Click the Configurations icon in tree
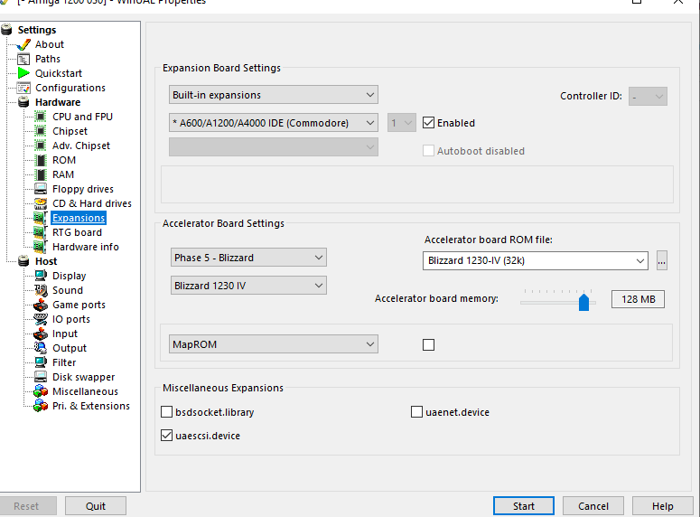This screenshot has width=700, height=517. pyautogui.click(x=23, y=88)
